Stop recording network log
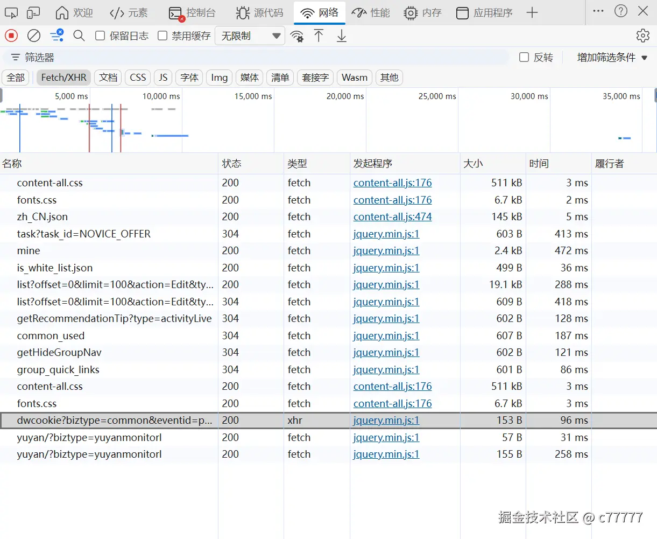This screenshot has height=539, width=657. click(11, 36)
